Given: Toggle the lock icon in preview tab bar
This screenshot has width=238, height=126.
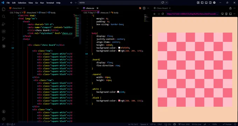Looking at the screenshot, I should coord(230,8).
